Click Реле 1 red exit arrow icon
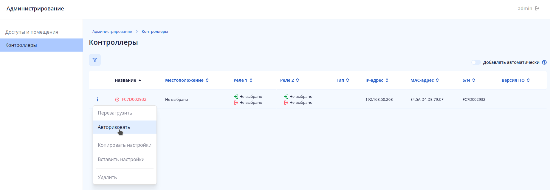 pyautogui.click(x=236, y=103)
